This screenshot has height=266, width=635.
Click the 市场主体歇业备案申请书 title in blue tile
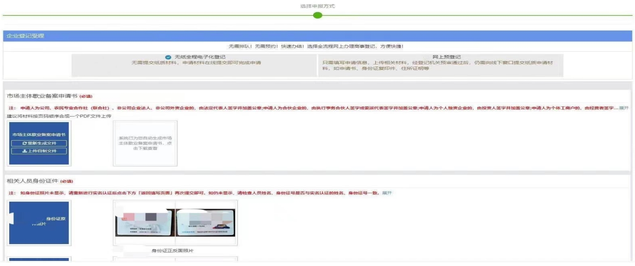coord(39,135)
